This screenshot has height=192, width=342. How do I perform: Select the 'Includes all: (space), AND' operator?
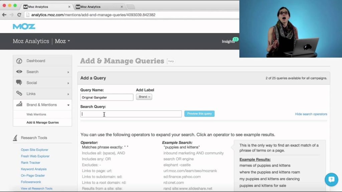[x=104, y=153]
